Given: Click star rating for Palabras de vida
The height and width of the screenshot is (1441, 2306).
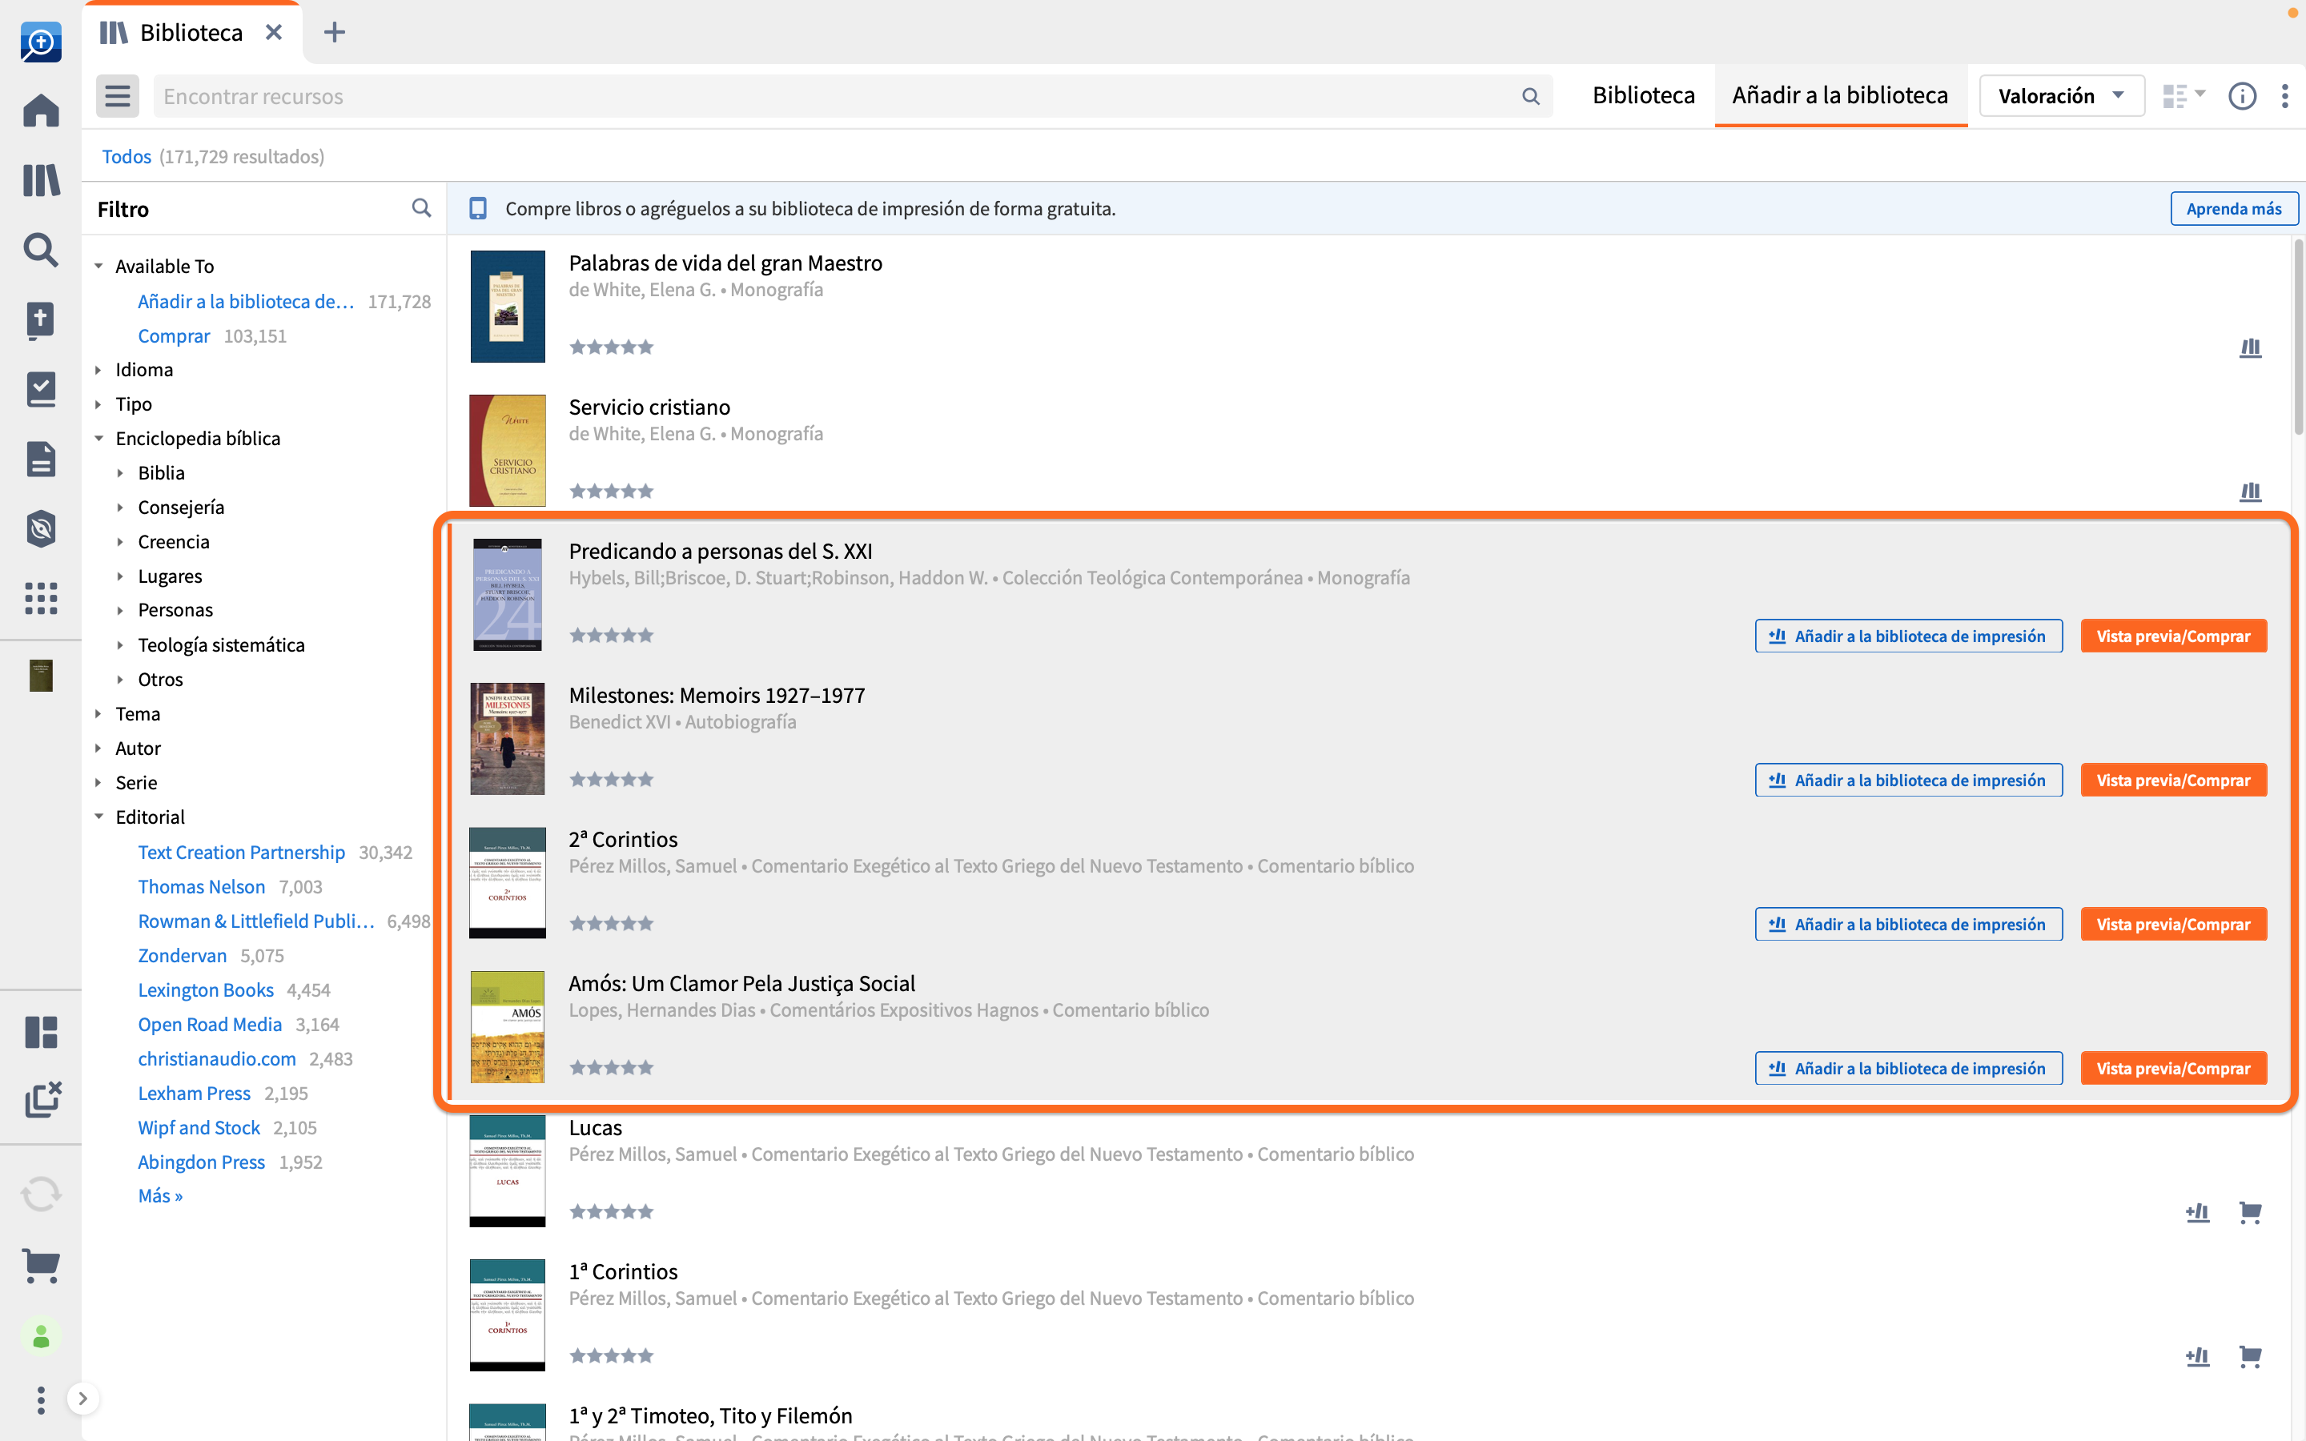Looking at the screenshot, I should pyautogui.click(x=611, y=347).
